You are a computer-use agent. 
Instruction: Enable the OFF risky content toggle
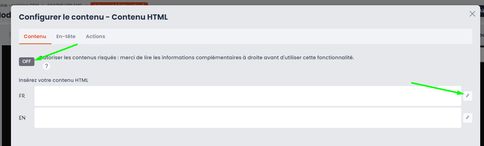click(26, 61)
